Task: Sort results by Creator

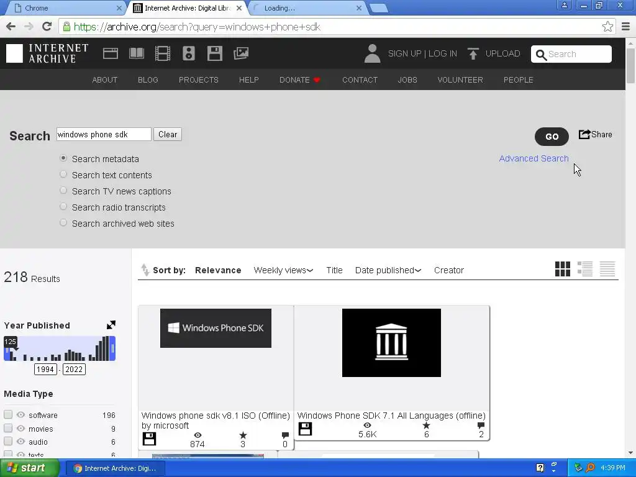Action: (x=448, y=270)
